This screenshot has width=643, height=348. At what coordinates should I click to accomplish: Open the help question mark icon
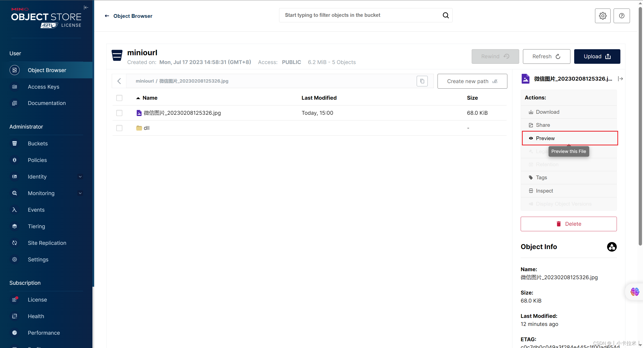(621, 16)
